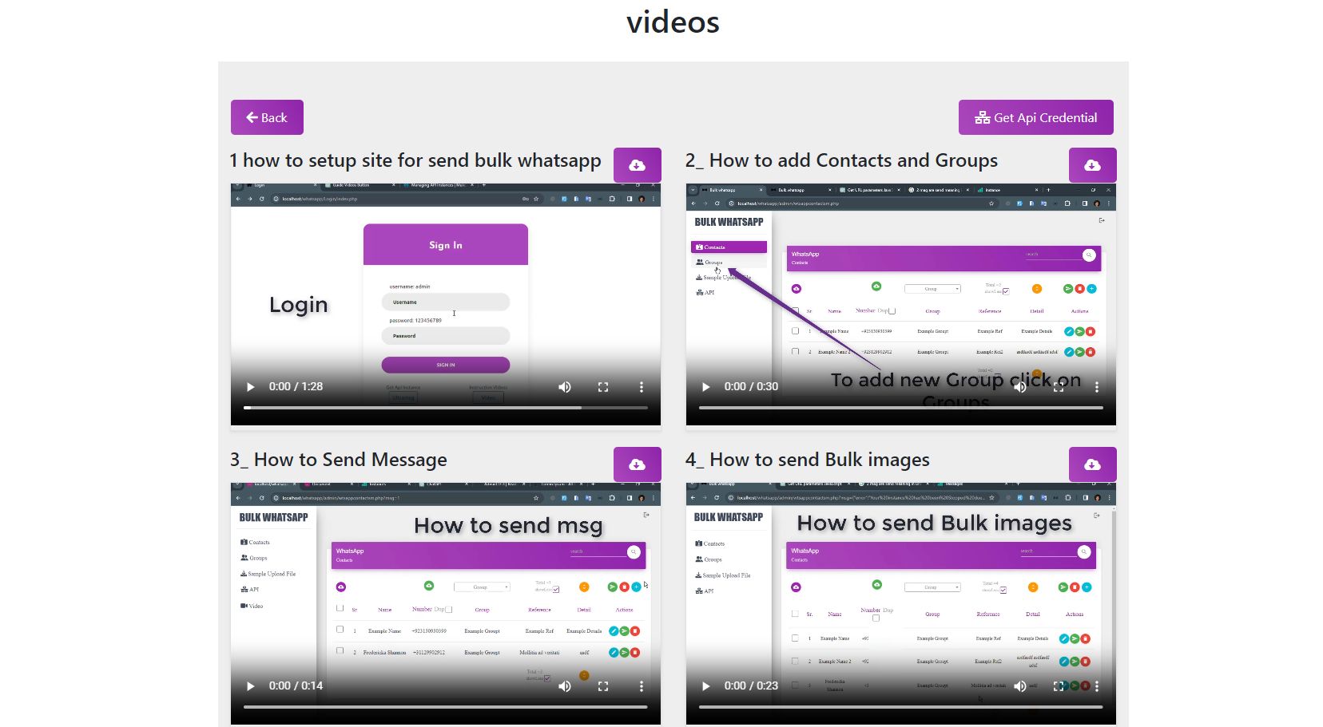Click the '0:00 / 1:28' time display
The image size is (1323, 727).
click(x=296, y=387)
